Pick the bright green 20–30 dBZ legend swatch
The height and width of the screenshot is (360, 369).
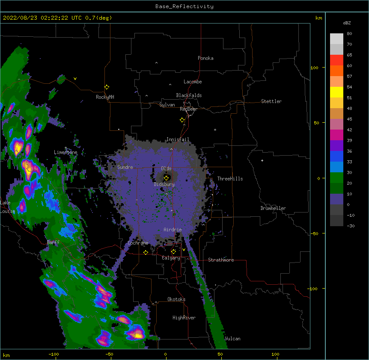[x=336, y=178]
